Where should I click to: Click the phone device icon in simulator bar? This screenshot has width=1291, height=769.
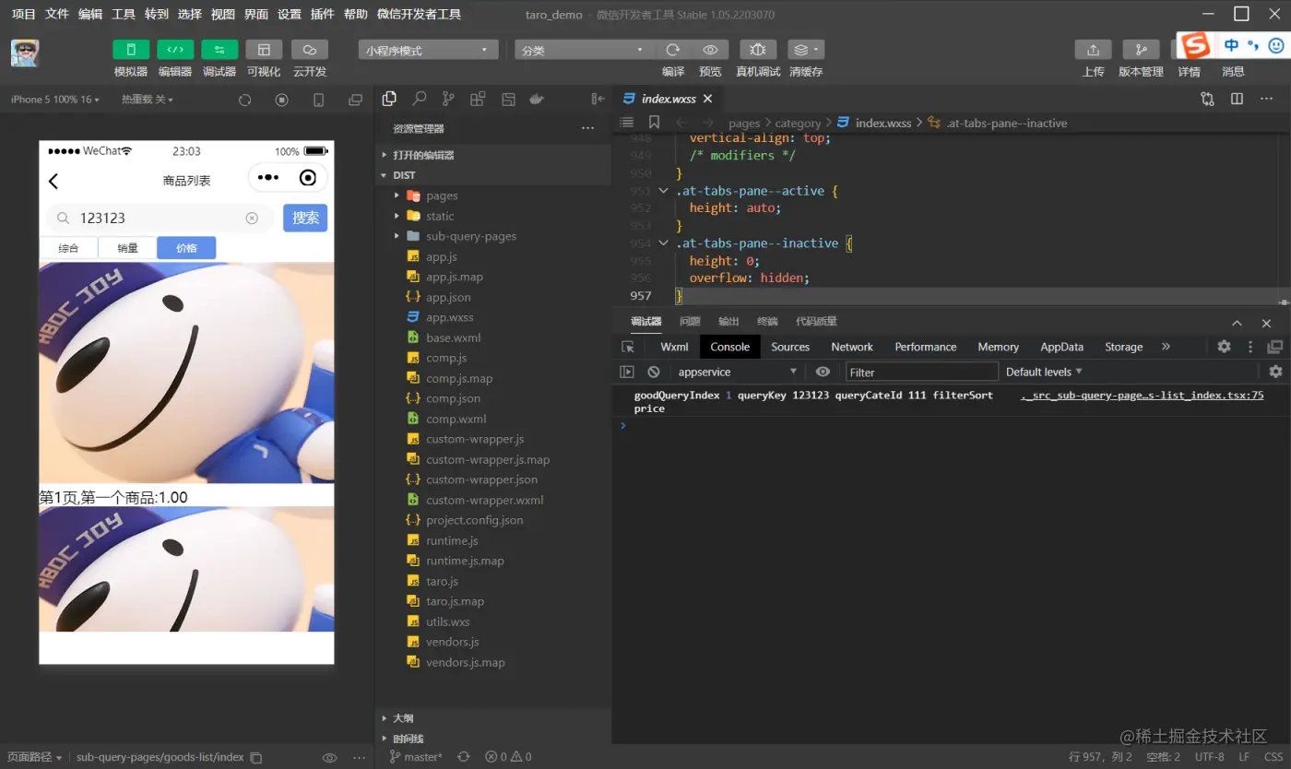pos(319,100)
